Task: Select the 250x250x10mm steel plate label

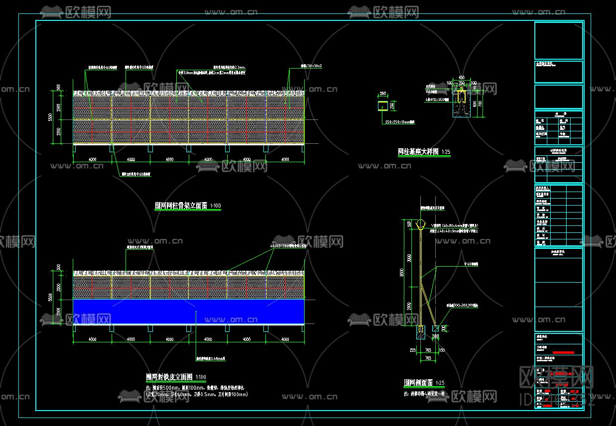Action: point(400,121)
